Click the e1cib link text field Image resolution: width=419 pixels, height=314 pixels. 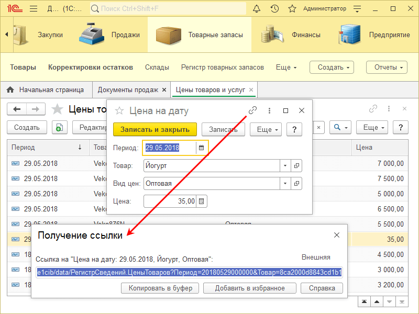189,272
